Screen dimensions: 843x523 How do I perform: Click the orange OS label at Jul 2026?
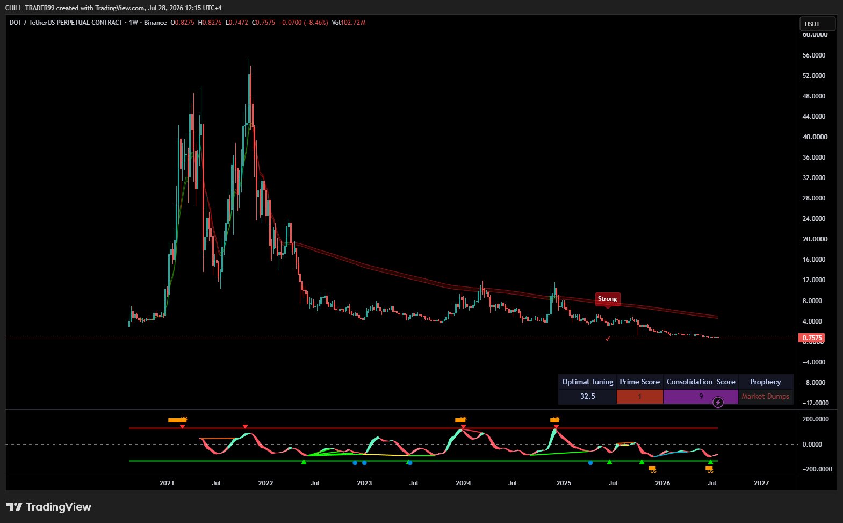709,469
